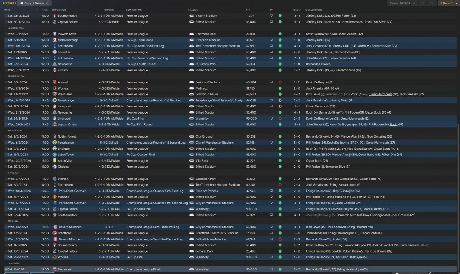
Task: Click the TV icon in the Middlesbrough row
Action: tap(271, 40)
